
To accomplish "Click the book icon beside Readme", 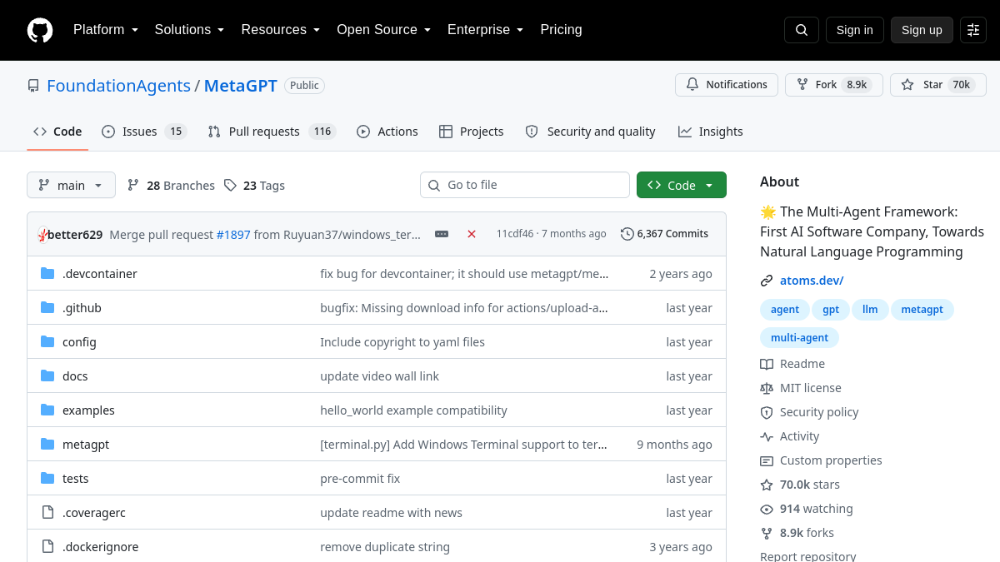I will coord(767,364).
